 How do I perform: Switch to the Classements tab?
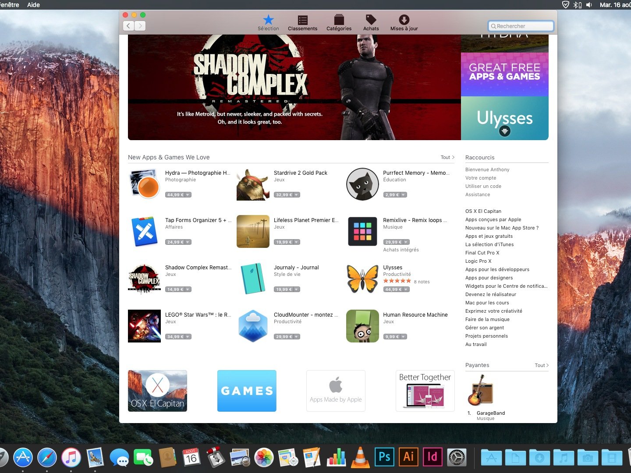point(302,23)
